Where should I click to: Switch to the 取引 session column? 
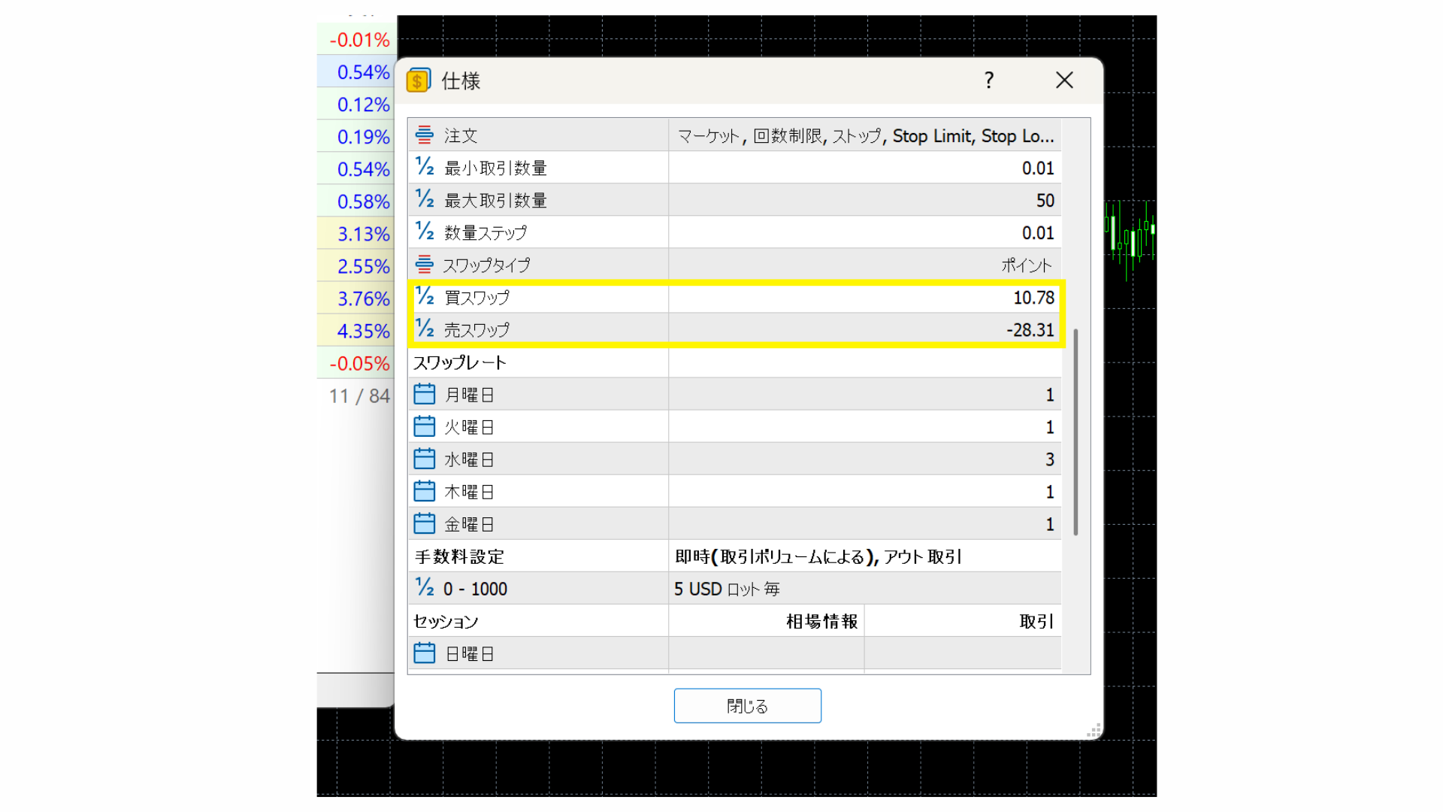pyautogui.click(x=1036, y=621)
